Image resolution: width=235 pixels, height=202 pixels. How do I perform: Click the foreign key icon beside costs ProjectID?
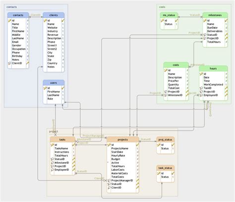tap(166, 92)
